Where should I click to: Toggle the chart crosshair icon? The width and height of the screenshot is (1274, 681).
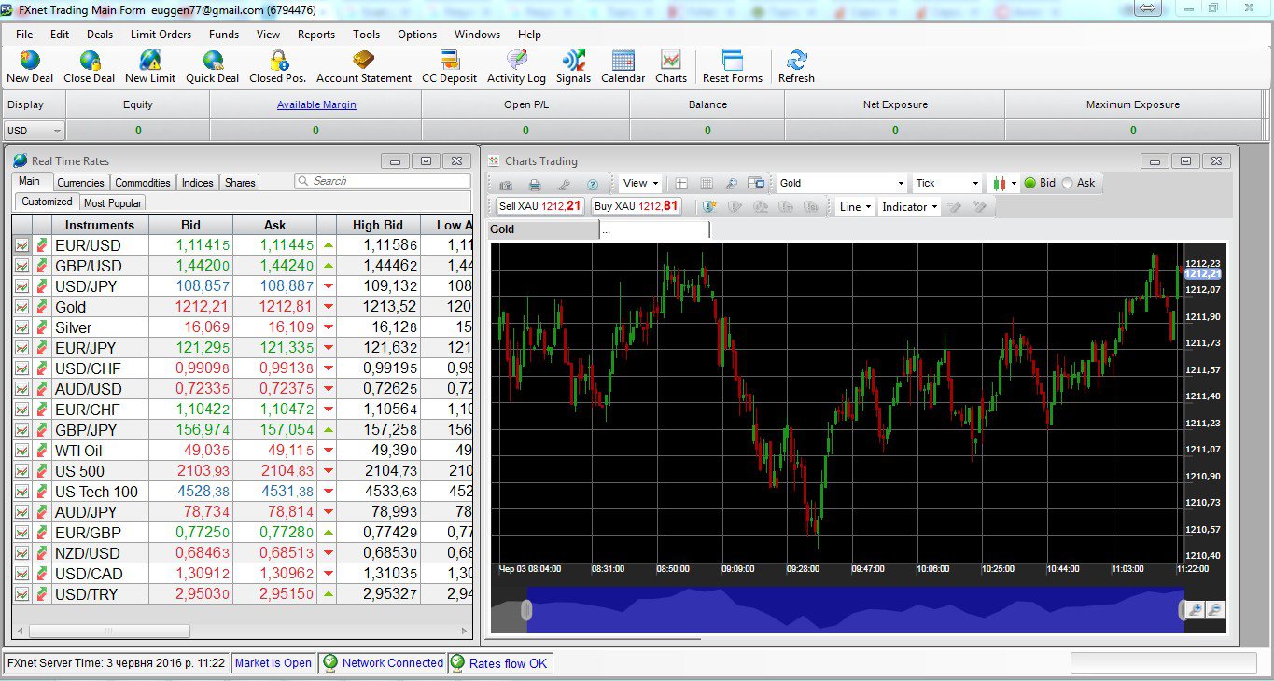click(x=681, y=184)
